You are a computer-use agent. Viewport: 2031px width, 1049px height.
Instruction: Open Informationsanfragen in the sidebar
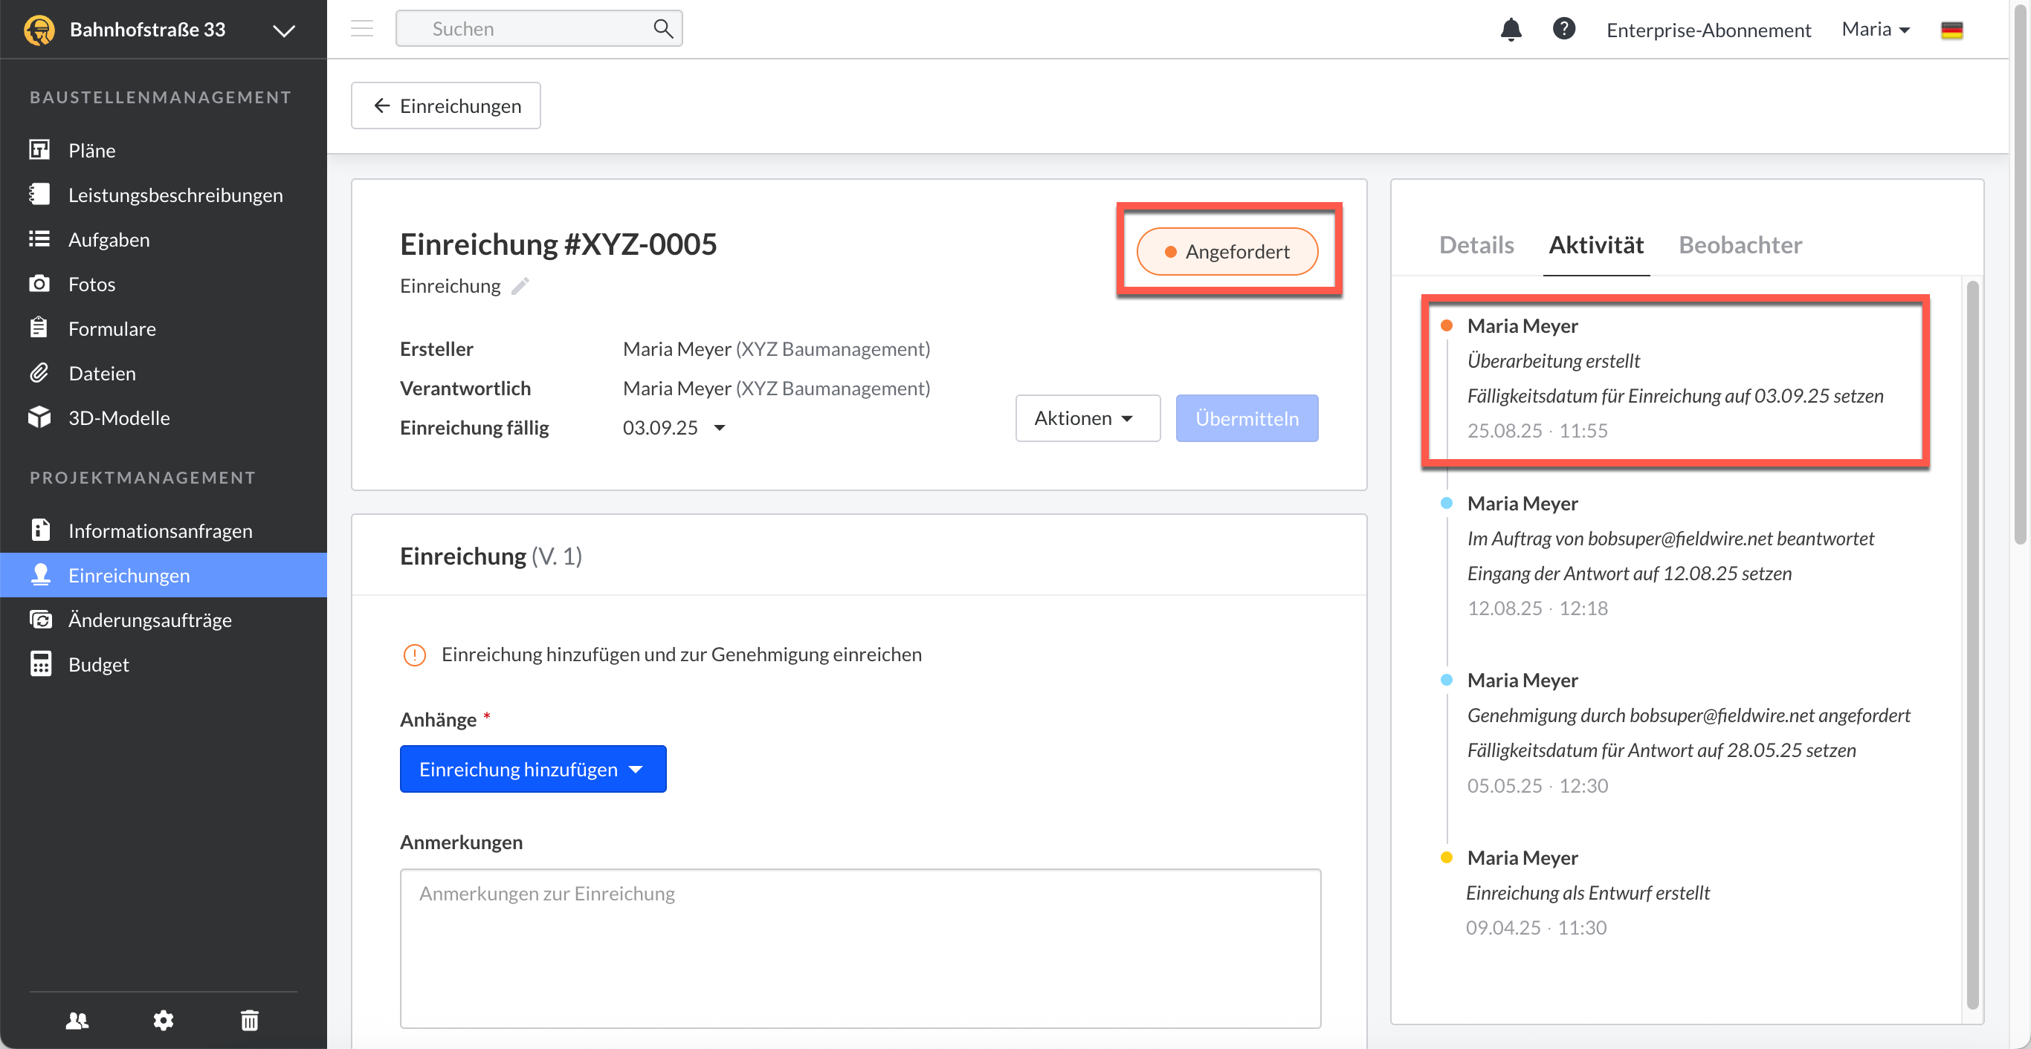[x=160, y=530]
